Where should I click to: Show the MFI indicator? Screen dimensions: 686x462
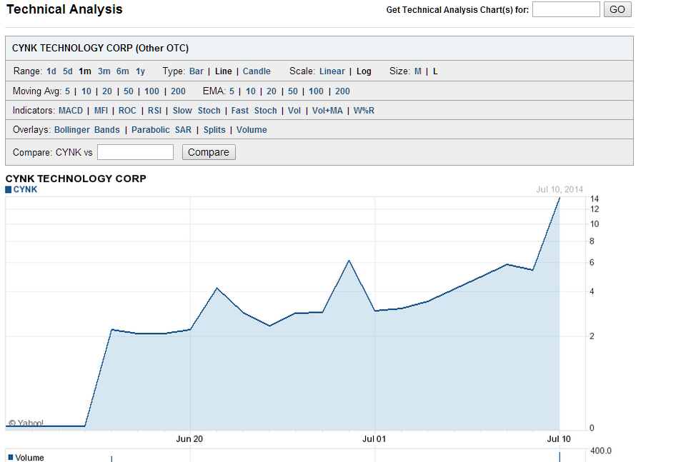click(x=101, y=111)
